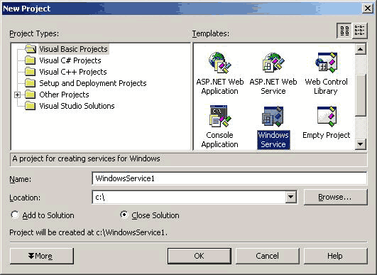
Task: Select the ASP.NET Web Application template icon
Action: click(220, 63)
